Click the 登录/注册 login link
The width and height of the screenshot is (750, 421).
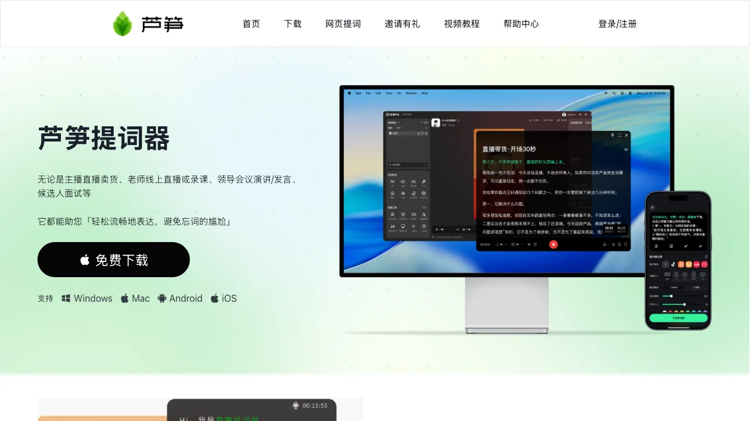tap(618, 24)
